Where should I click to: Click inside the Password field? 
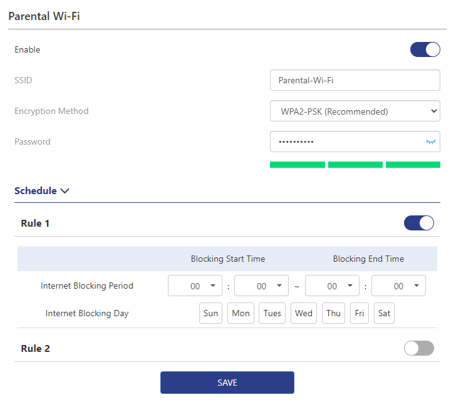coord(345,142)
